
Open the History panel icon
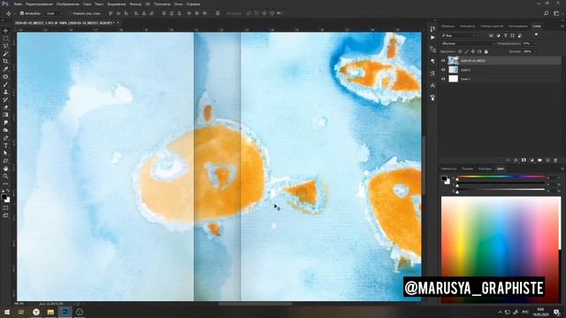tap(432, 29)
